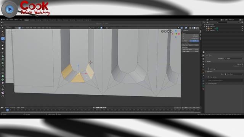Expand the Cube tree item
Viewport: 244px width, 137px height.
pos(207,29)
